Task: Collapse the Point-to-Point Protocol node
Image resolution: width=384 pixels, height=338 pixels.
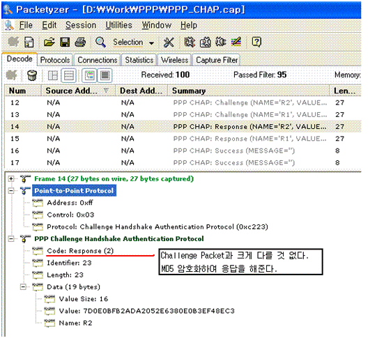Action: point(10,190)
